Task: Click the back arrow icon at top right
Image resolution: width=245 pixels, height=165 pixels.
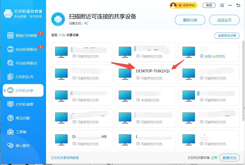Action: [238, 5]
